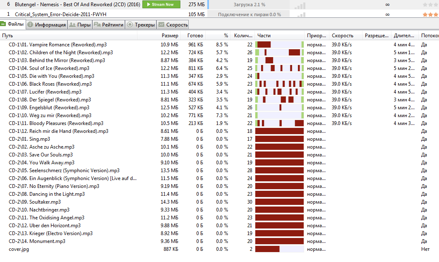Image resolution: width=439 pixels, height=262 pixels.
Task: Click signal bars icon for Blutengel torrent
Action: [x=300, y=5]
